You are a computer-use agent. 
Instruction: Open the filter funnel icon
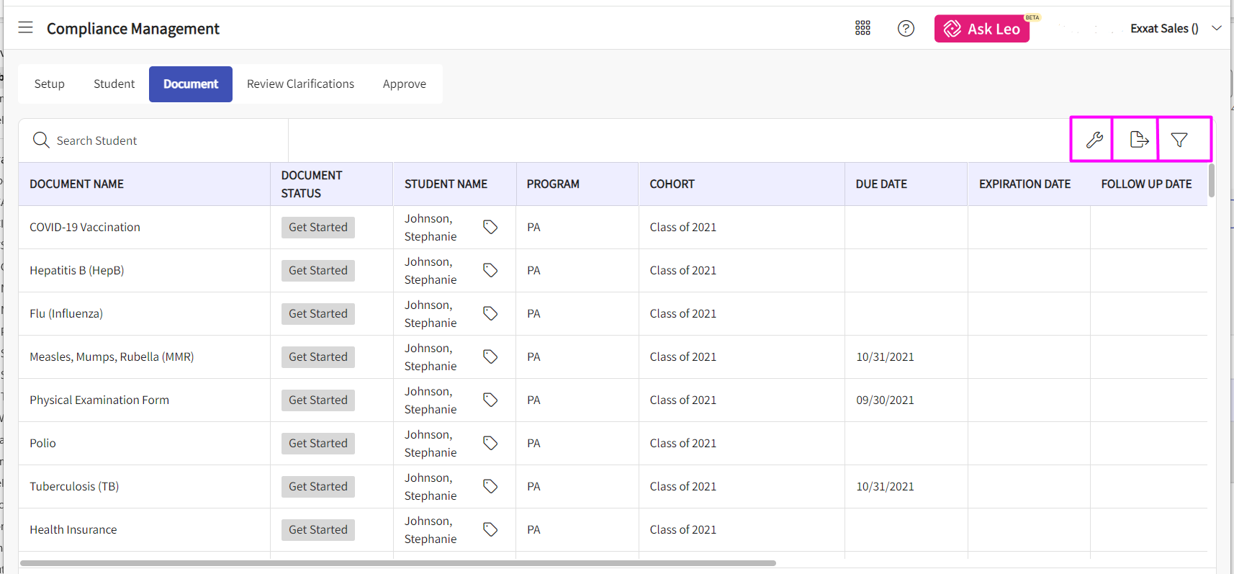pyautogui.click(x=1179, y=140)
